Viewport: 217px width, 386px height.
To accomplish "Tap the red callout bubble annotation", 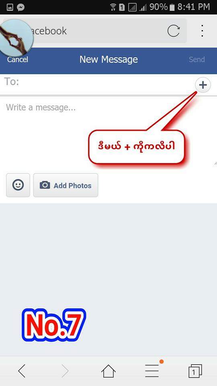I will tap(137, 147).
